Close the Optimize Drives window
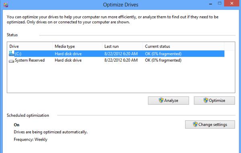Screen dimensions: 241x153 [232, 3]
